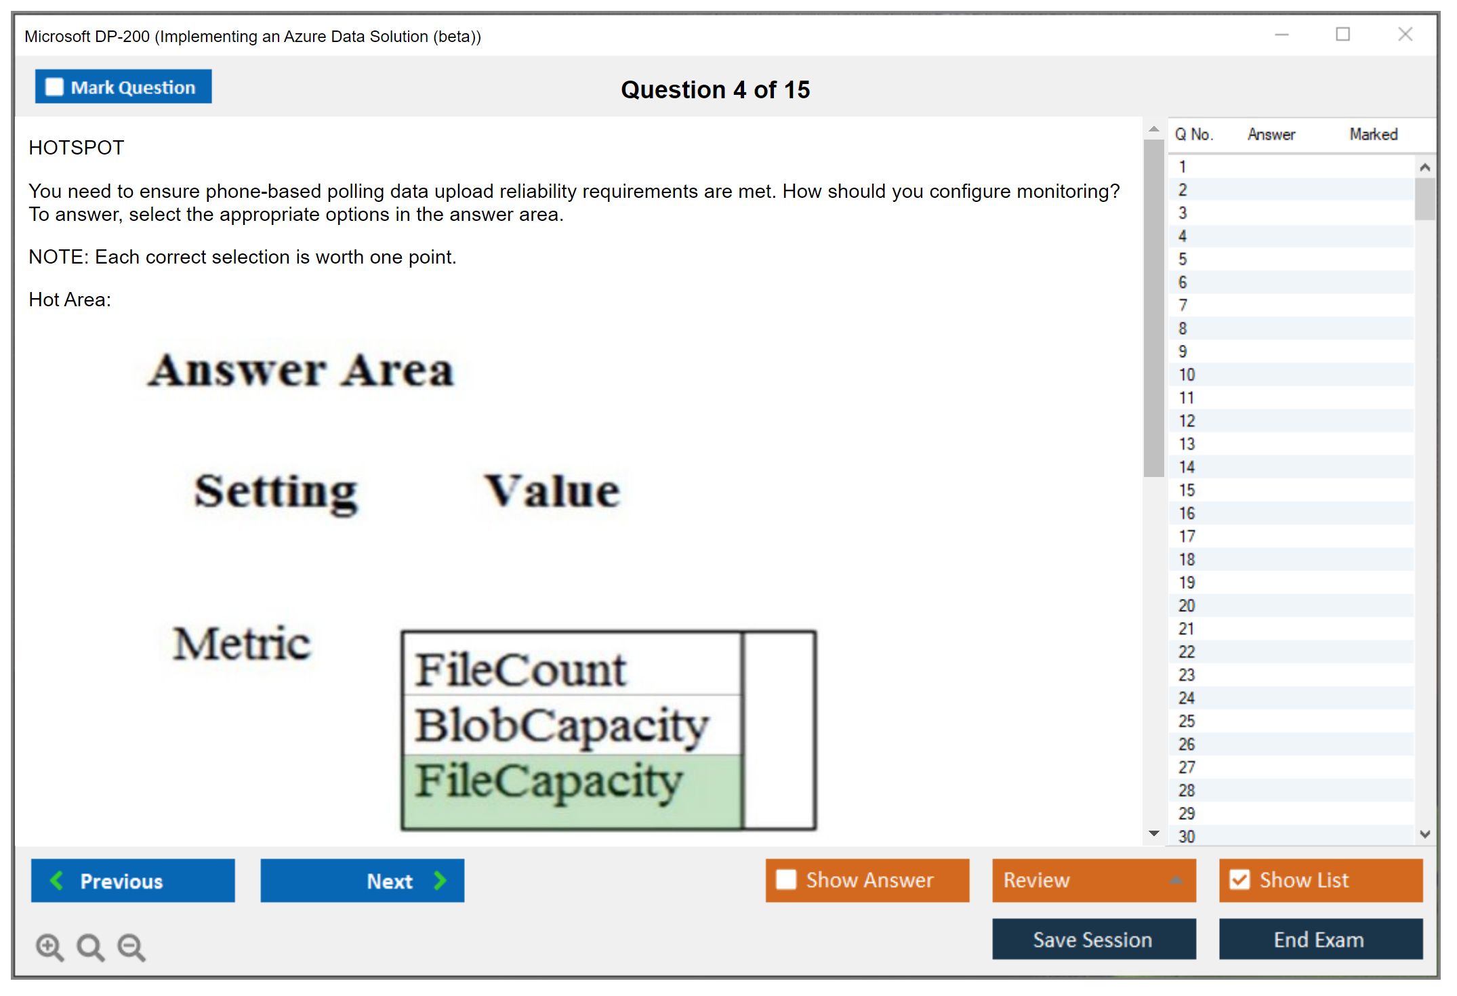
Task: Click the green left chevron on Previous
Action: [57, 880]
